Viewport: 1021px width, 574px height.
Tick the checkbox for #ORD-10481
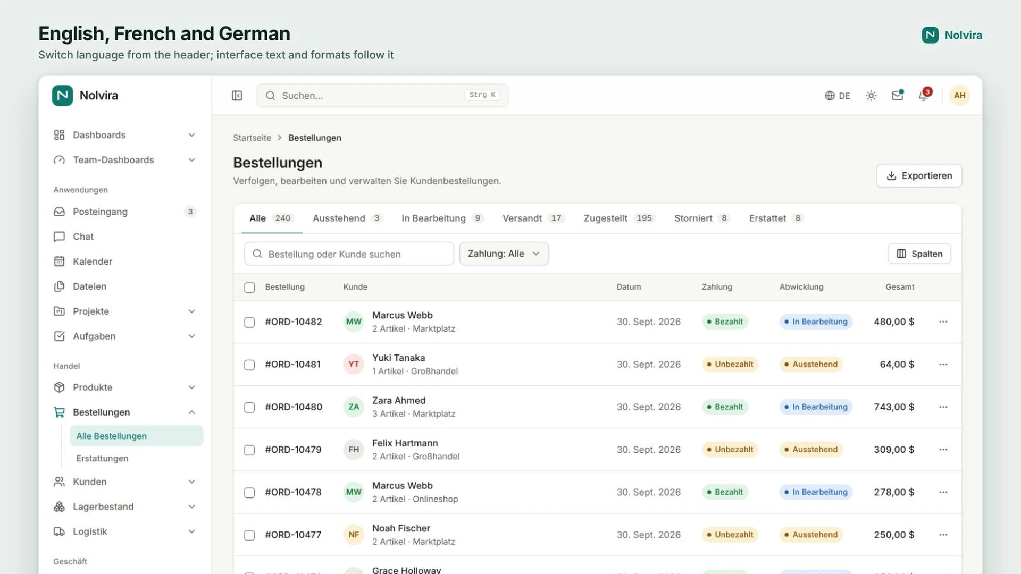click(x=249, y=365)
